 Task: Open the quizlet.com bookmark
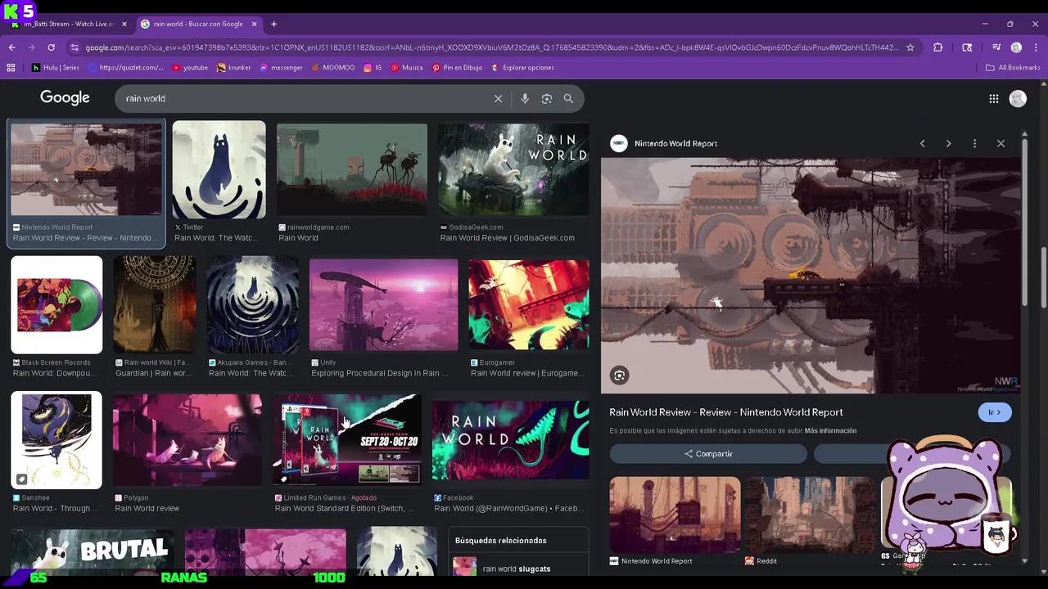125,68
